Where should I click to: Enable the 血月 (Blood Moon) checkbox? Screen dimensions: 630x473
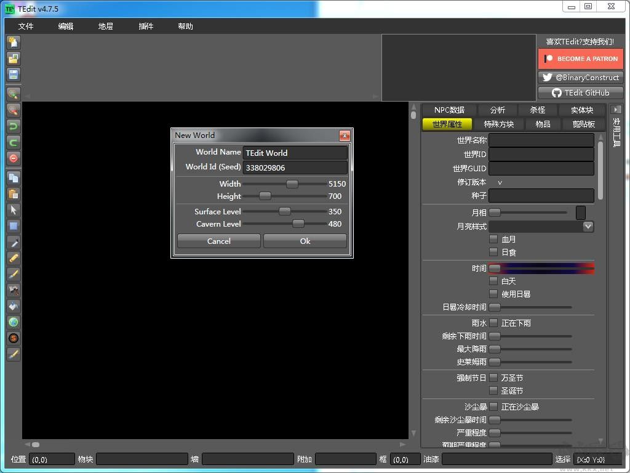pyautogui.click(x=494, y=239)
